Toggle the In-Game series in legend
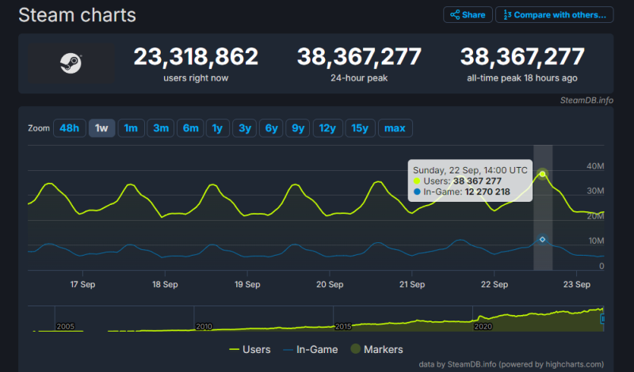The width and height of the screenshot is (634, 372). tap(310, 349)
